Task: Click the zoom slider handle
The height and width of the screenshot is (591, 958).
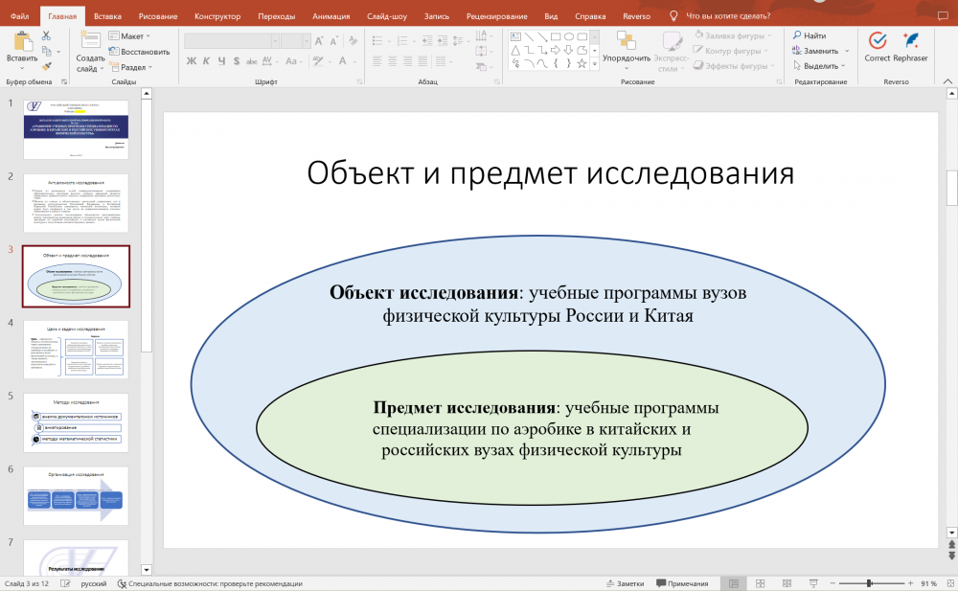Action: (x=869, y=583)
